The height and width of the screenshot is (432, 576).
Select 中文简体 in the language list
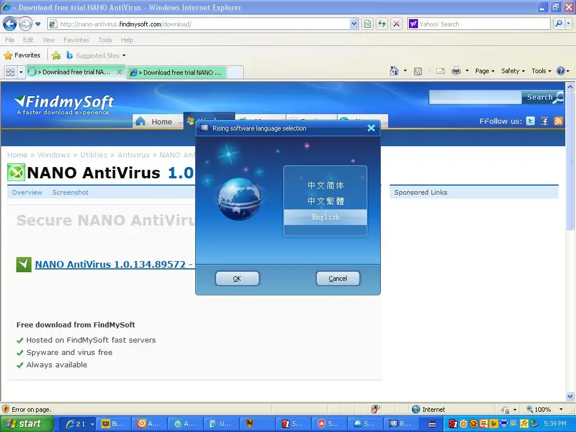[326, 186]
